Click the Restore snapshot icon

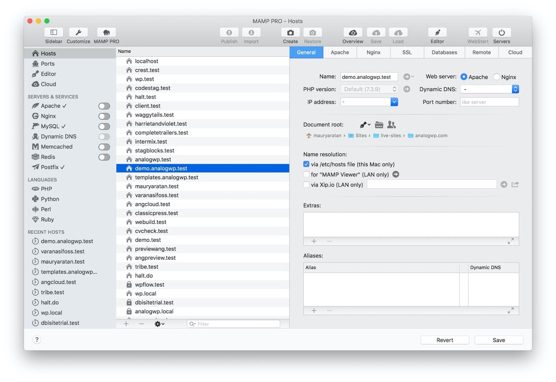(x=313, y=32)
